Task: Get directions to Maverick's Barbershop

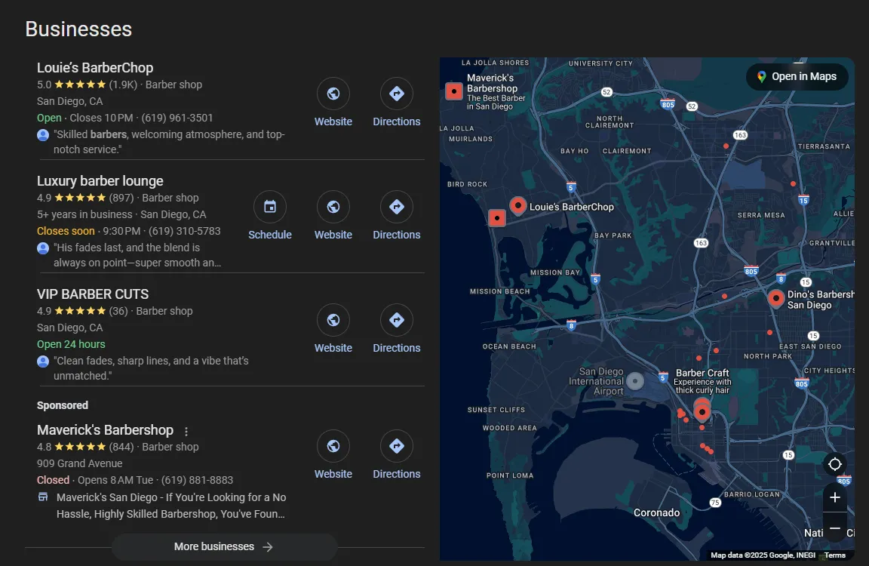Action: [x=396, y=446]
